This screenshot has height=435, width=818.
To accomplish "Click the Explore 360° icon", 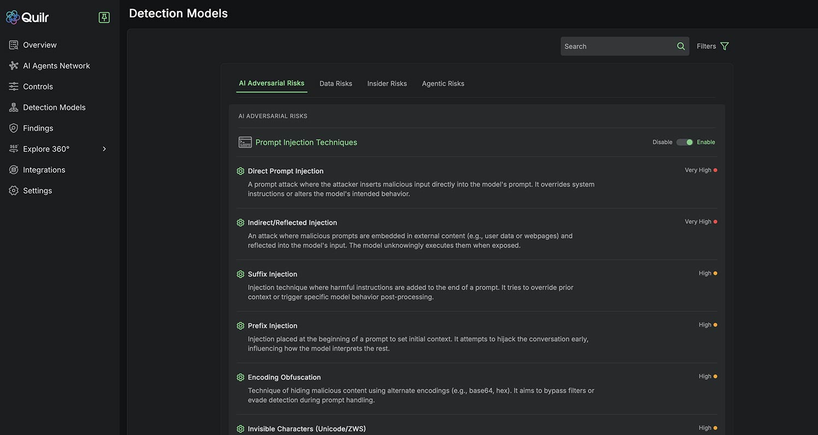I will click(14, 149).
